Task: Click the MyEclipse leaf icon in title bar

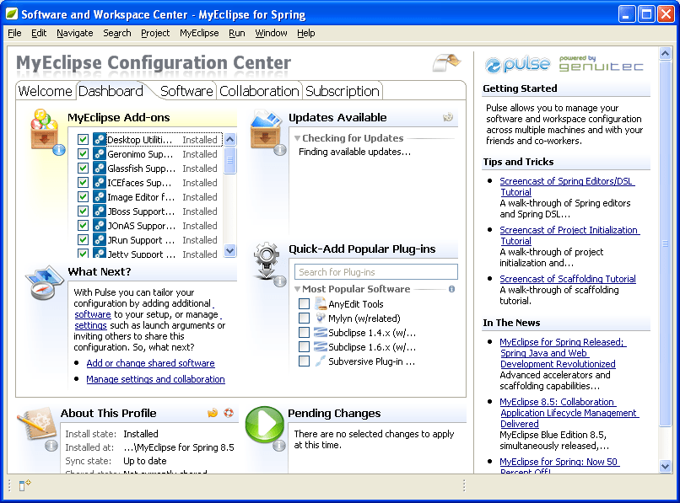Action: [x=12, y=13]
